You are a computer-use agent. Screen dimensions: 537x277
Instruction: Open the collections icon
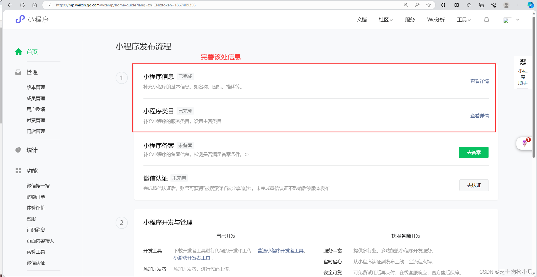[481, 5]
